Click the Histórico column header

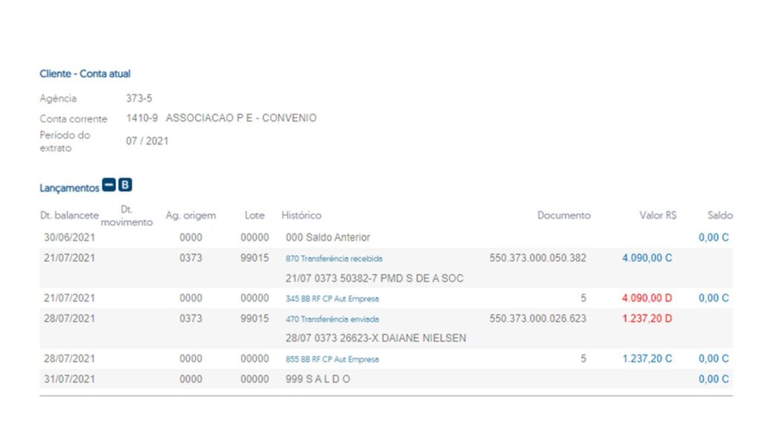coord(301,215)
